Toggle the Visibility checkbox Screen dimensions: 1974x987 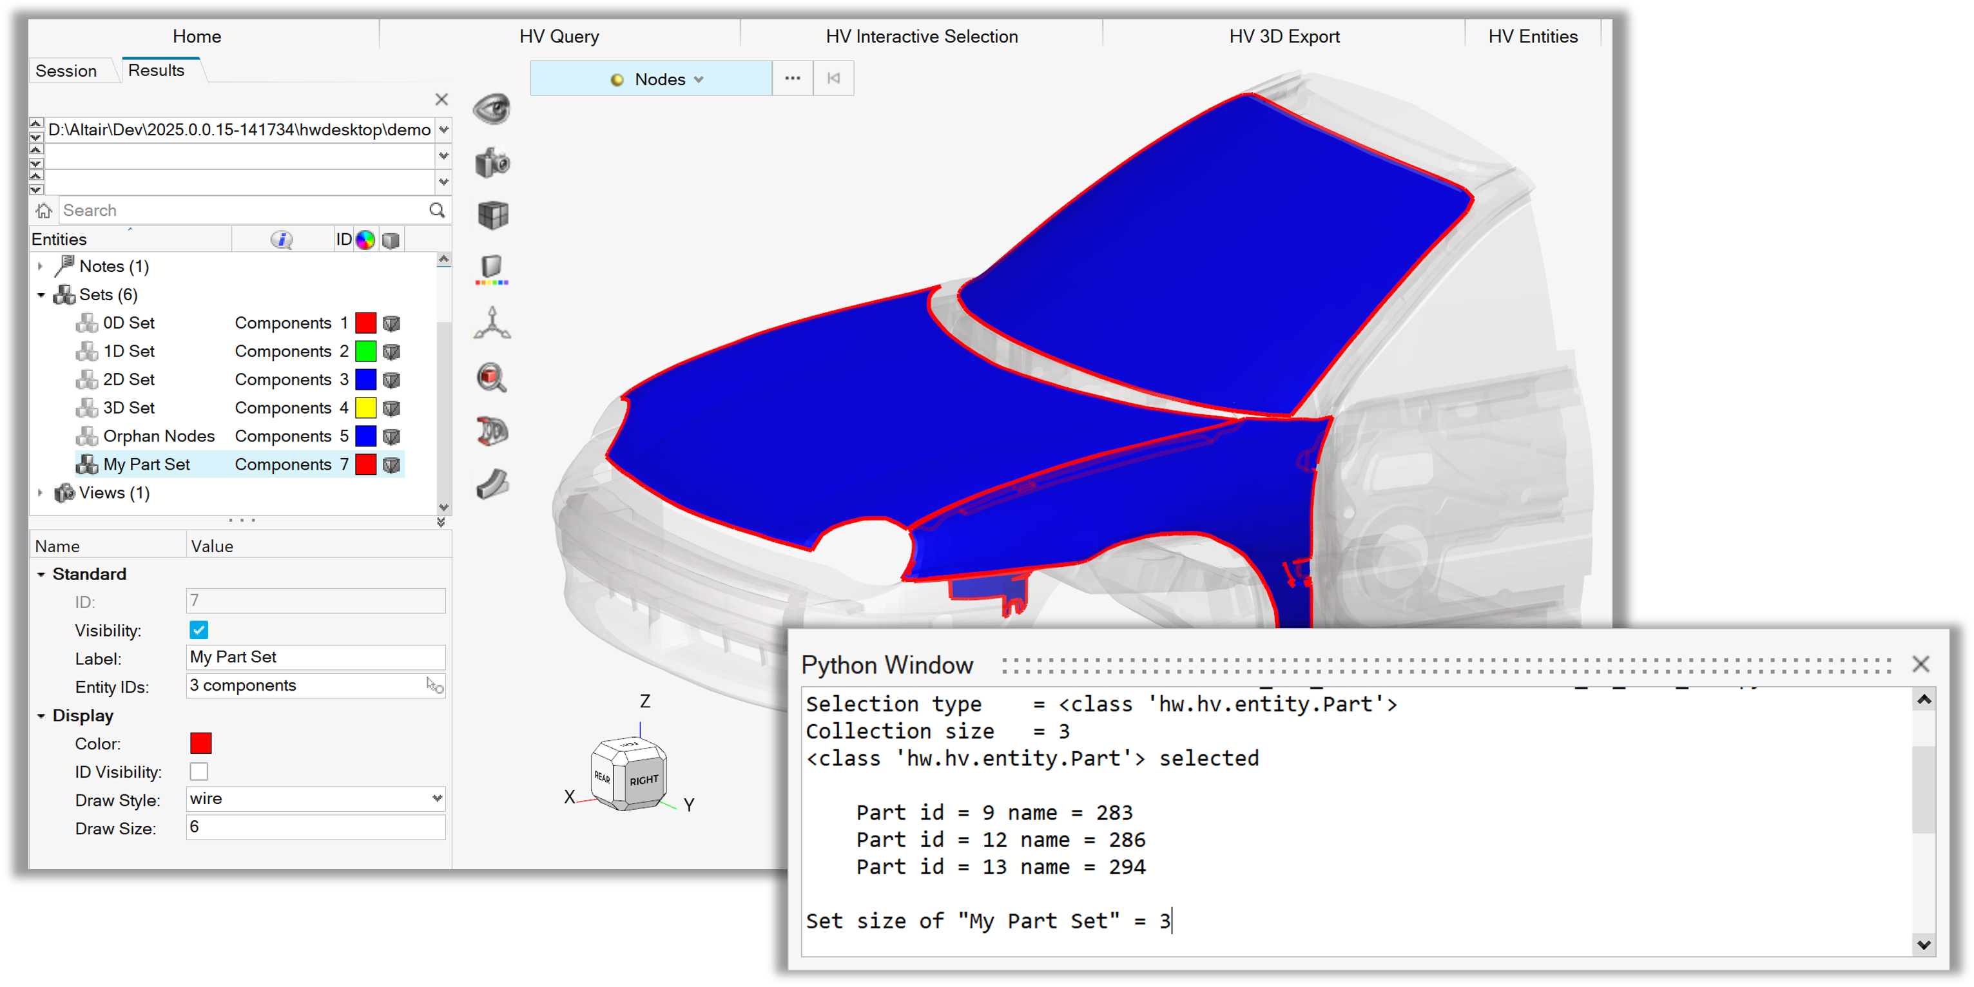coord(198,630)
